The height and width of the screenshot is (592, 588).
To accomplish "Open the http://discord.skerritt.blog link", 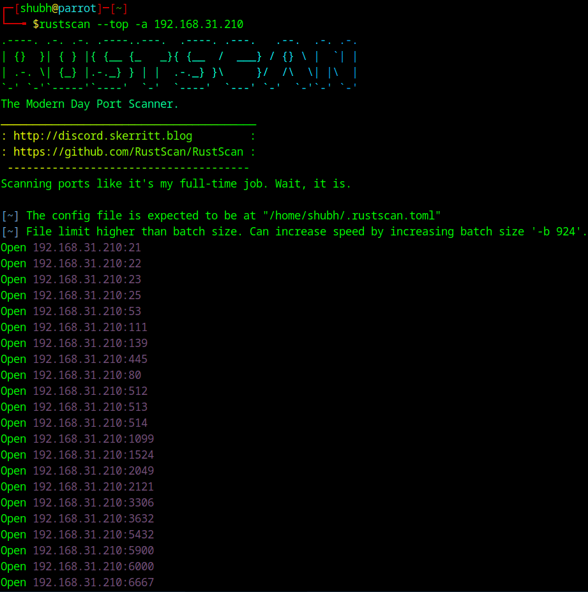I will pyautogui.click(x=103, y=136).
